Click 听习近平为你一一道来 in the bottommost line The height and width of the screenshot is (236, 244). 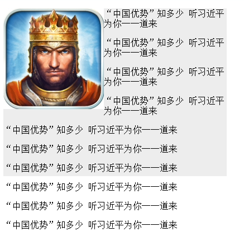(133, 225)
